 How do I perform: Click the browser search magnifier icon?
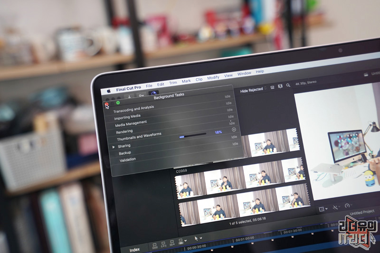[288, 85]
